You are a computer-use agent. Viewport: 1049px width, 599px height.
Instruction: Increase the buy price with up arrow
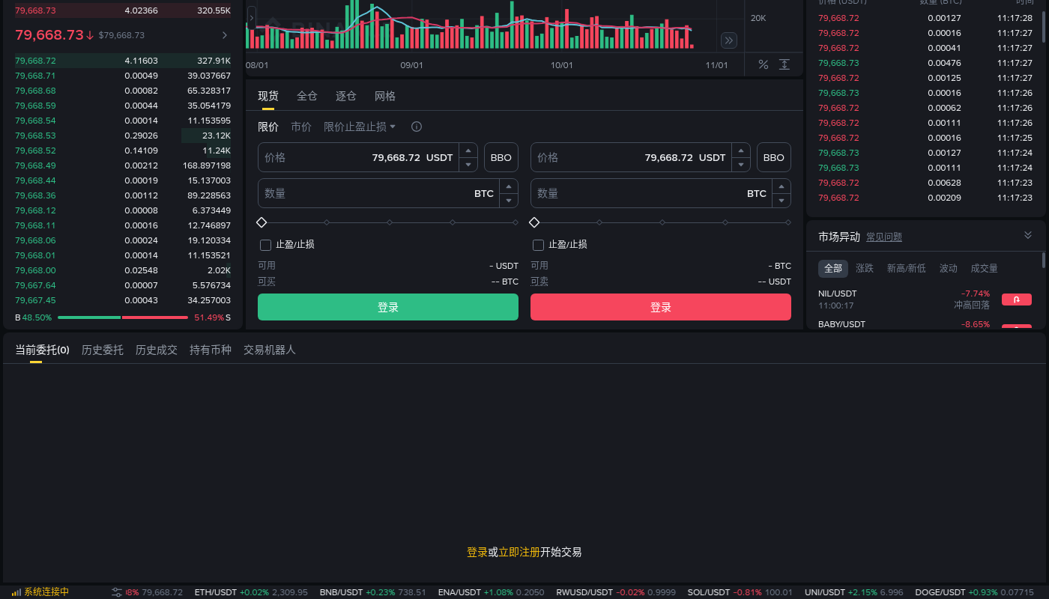468,150
